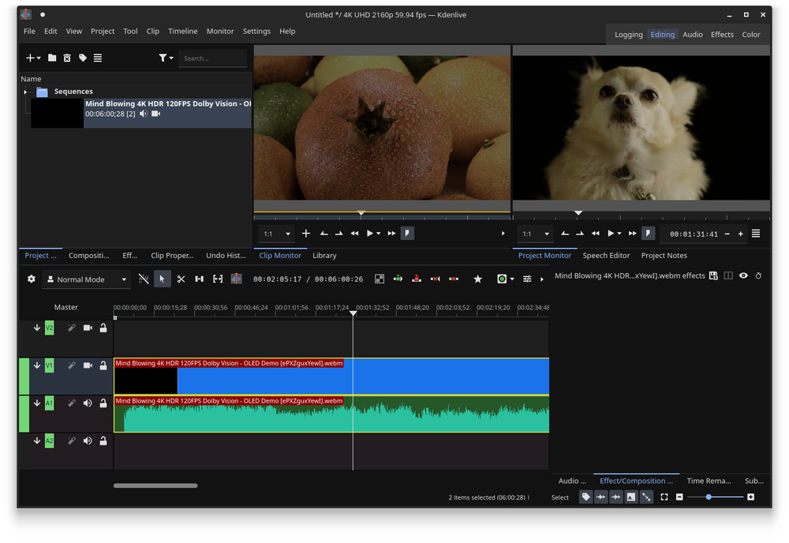
Task: Mute audio track A1
Action: tap(88, 403)
